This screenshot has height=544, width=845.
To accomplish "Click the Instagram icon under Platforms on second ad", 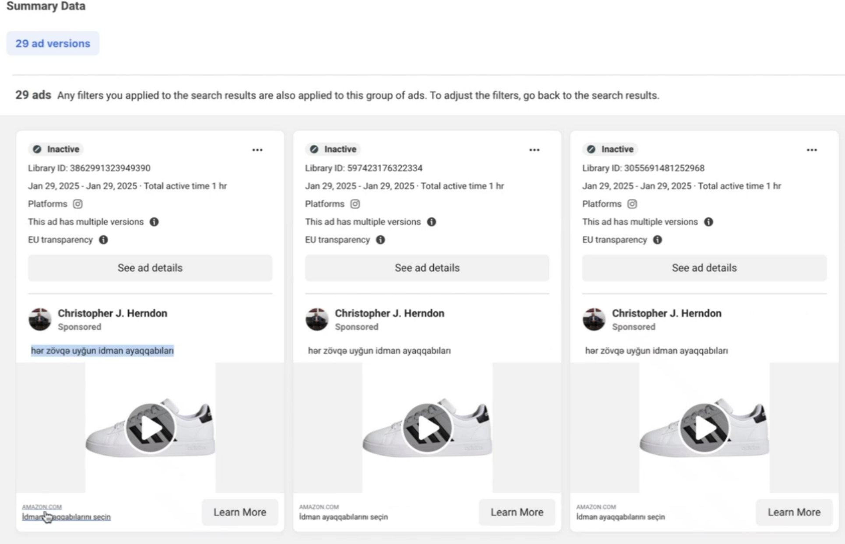I will [x=354, y=204].
